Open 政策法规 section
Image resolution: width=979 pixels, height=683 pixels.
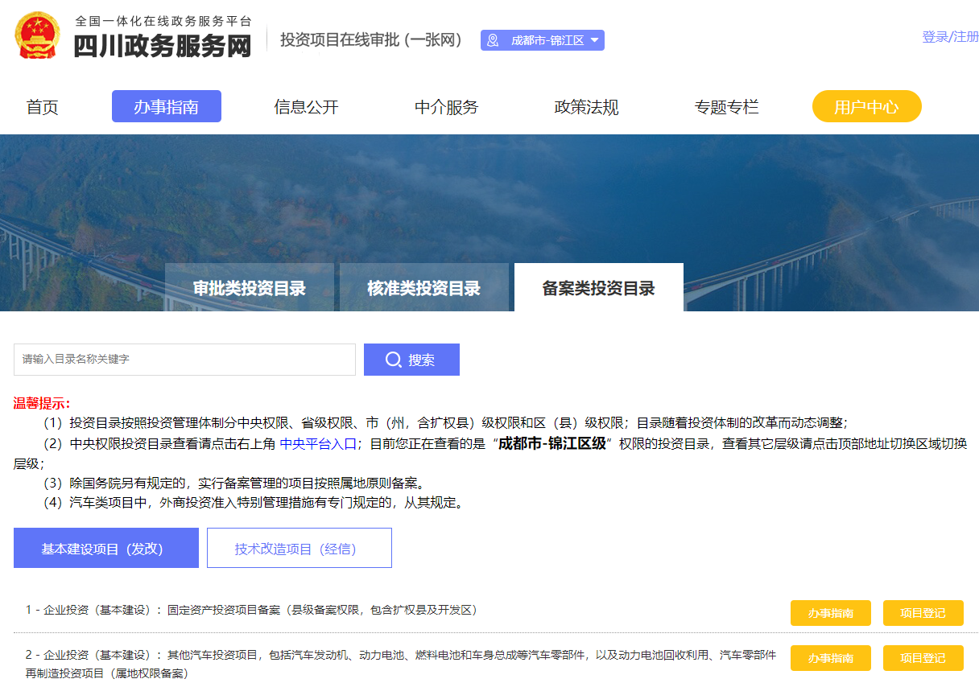click(x=586, y=107)
